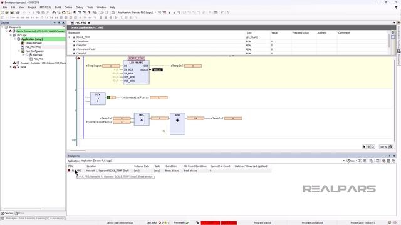Collapse the Breakpoints project root node
The image size is (401, 225).
(3, 27)
